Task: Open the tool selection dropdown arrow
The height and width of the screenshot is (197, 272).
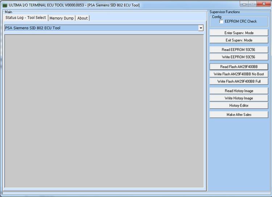Action: [201, 28]
